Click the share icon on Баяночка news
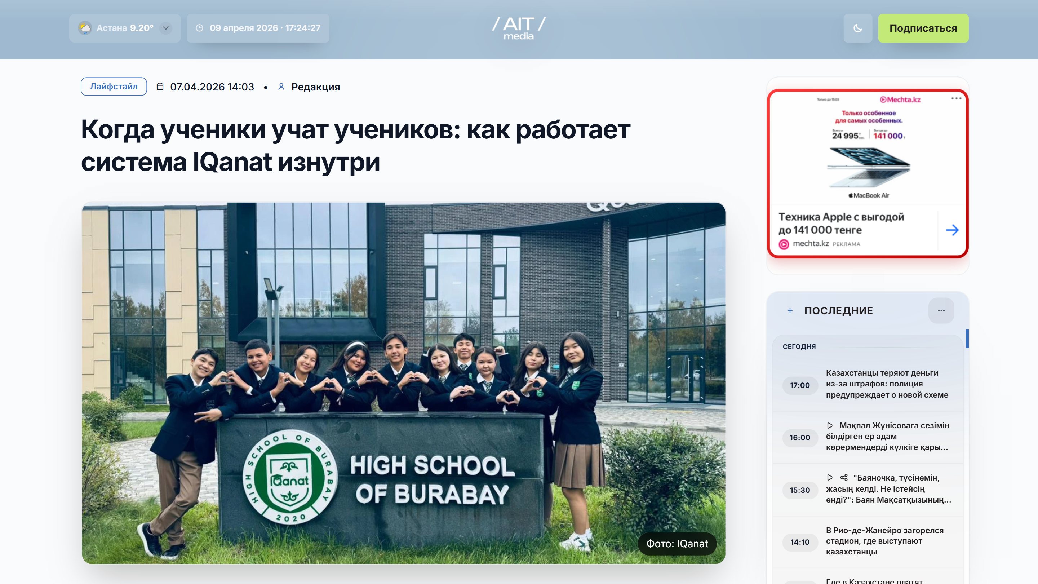1038x584 pixels. coord(844,478)
